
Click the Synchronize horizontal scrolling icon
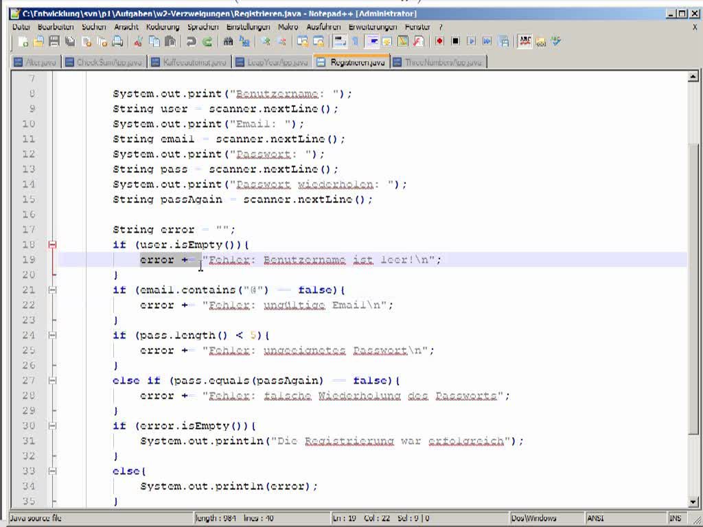(319, 42)
